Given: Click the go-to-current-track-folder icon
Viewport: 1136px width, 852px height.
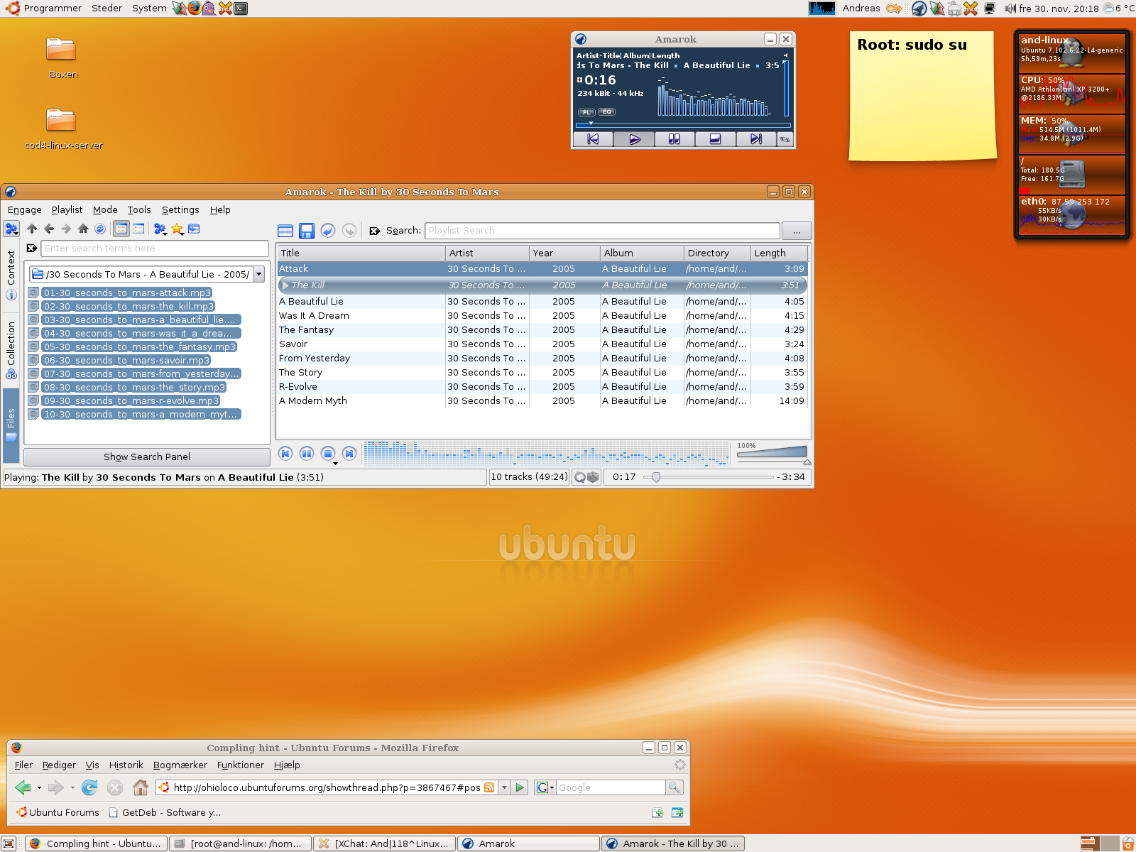Looking at the screenshot, I should point(194,229).
